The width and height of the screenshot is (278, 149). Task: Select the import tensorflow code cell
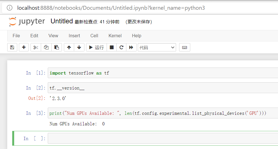[x=163, y=73]
